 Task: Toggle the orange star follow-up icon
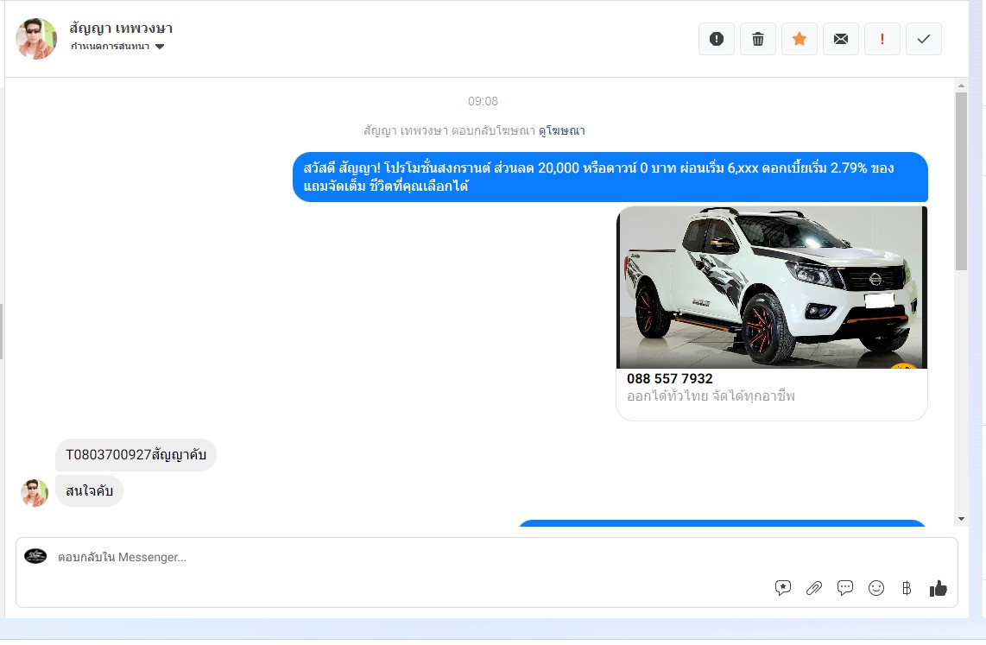point(800,39)
